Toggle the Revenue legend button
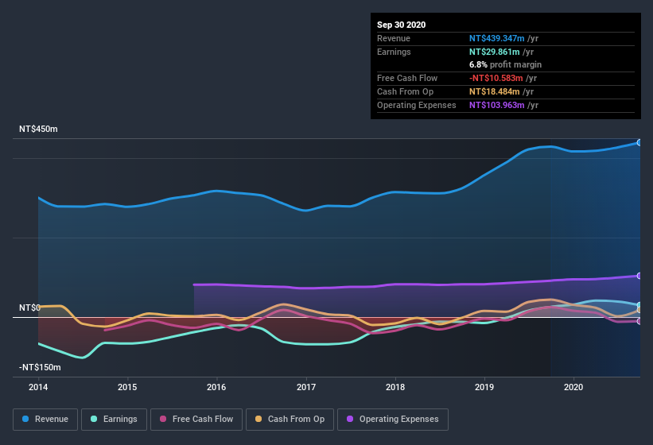The height and width of the screenshot is (445, 653). [x=45, y=420]
